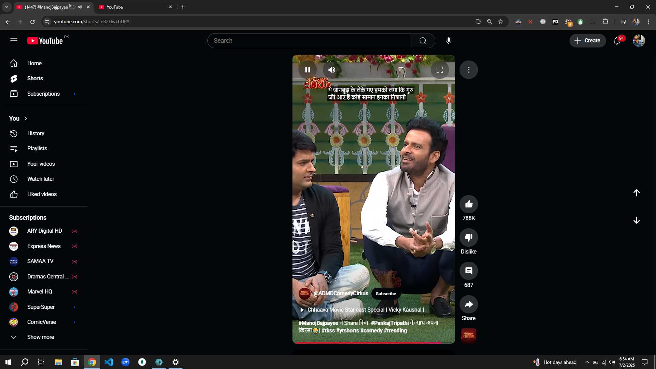Go back in browser history
Viewport: 656px width, 369px height.
click(x=8, y=22)
